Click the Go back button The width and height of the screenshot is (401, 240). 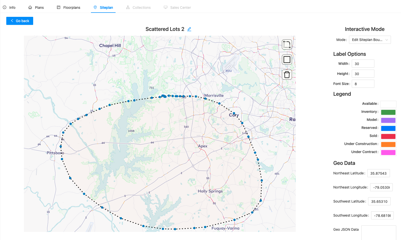(20, 21)
